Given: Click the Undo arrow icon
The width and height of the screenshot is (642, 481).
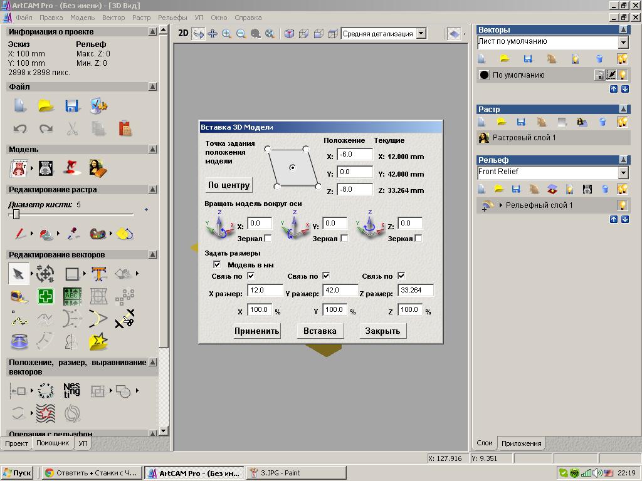Looking at the screenshot, I should pyautogui.click(x=20, y=129).
